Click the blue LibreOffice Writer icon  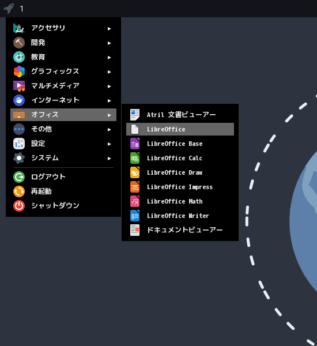pos(135,216)
